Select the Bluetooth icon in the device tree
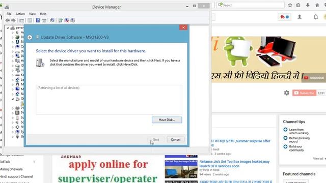The image size is (326, 183). 17,42
